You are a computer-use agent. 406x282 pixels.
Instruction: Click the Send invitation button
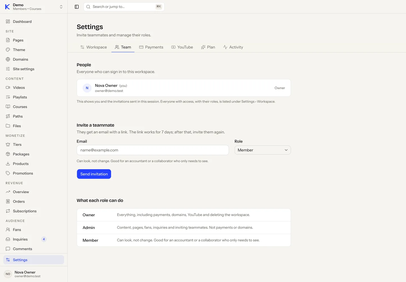tap(94, 174)
